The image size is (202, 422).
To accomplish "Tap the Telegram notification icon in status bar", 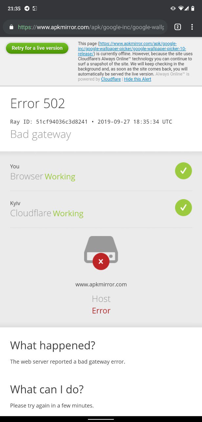I will tap(27, 9).
